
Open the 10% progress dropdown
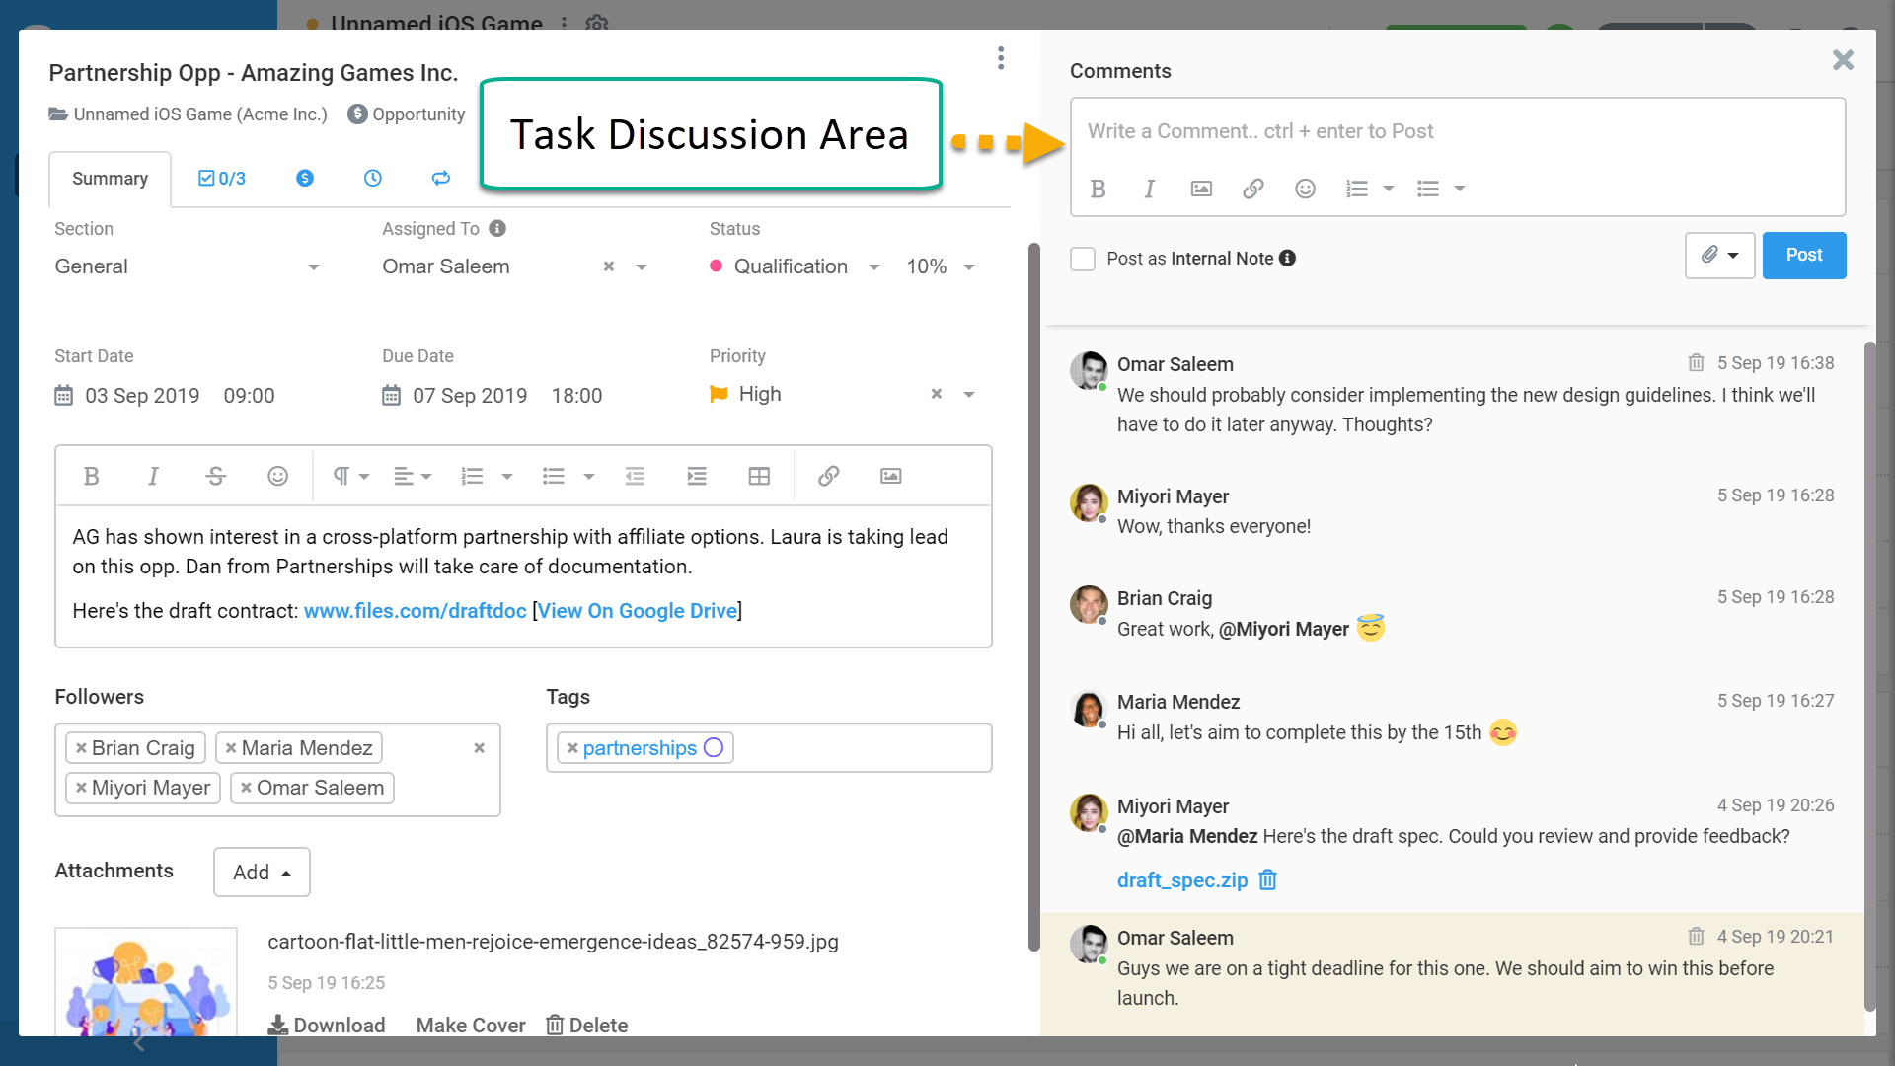click(969, 267)
